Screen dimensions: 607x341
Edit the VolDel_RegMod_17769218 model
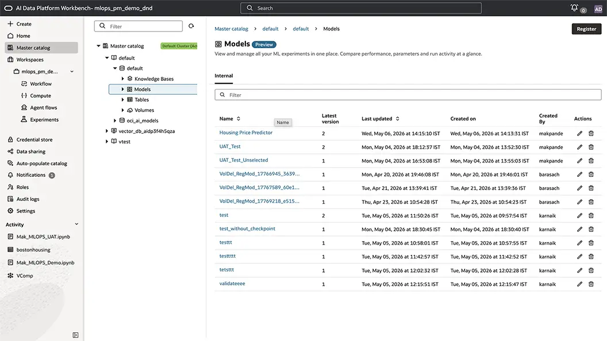[x=579, y=202]
